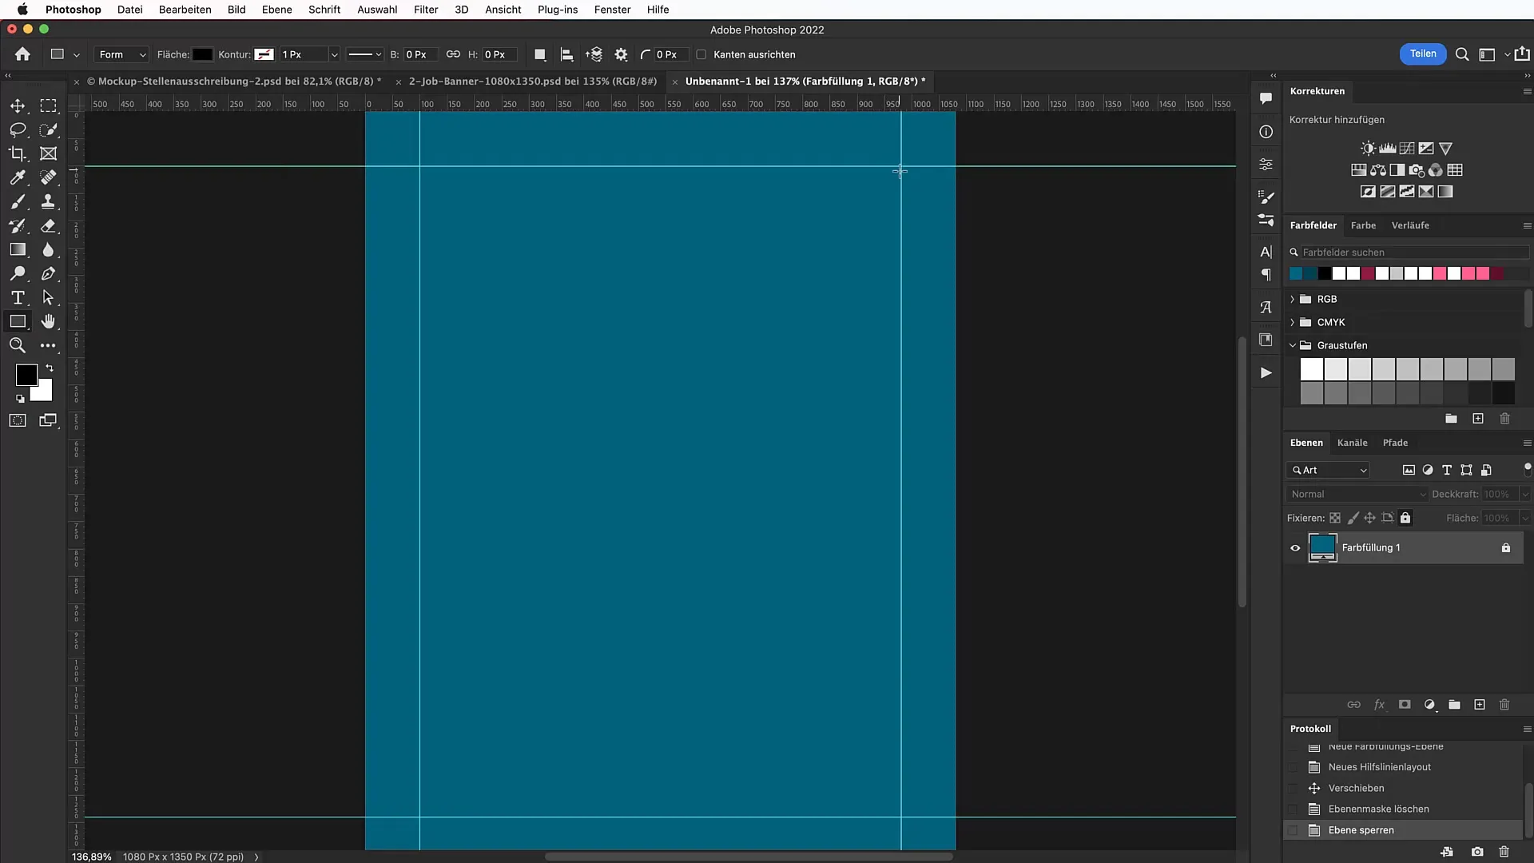Screen dimensions: 1534x863
Task: Open the shape settings gear icon
Action: (622, 54)
